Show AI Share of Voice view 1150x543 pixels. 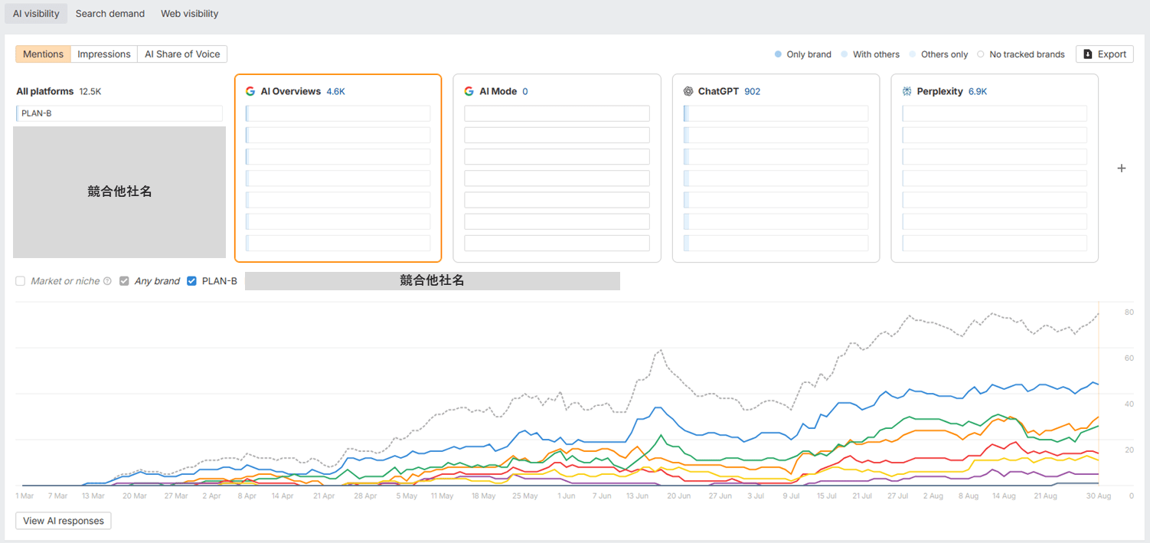182,54
